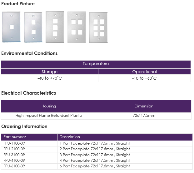Click the 4-port faceplate image
The image size is (194, 173).
(x=77, y=27)
